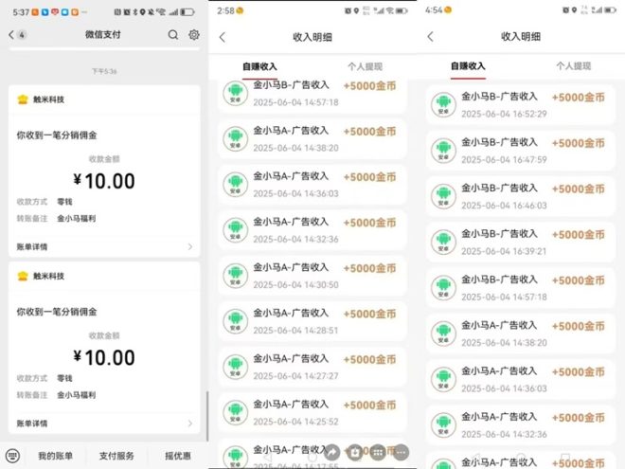Go back using arrow beside the 4 badge

(x=11, y=35)
